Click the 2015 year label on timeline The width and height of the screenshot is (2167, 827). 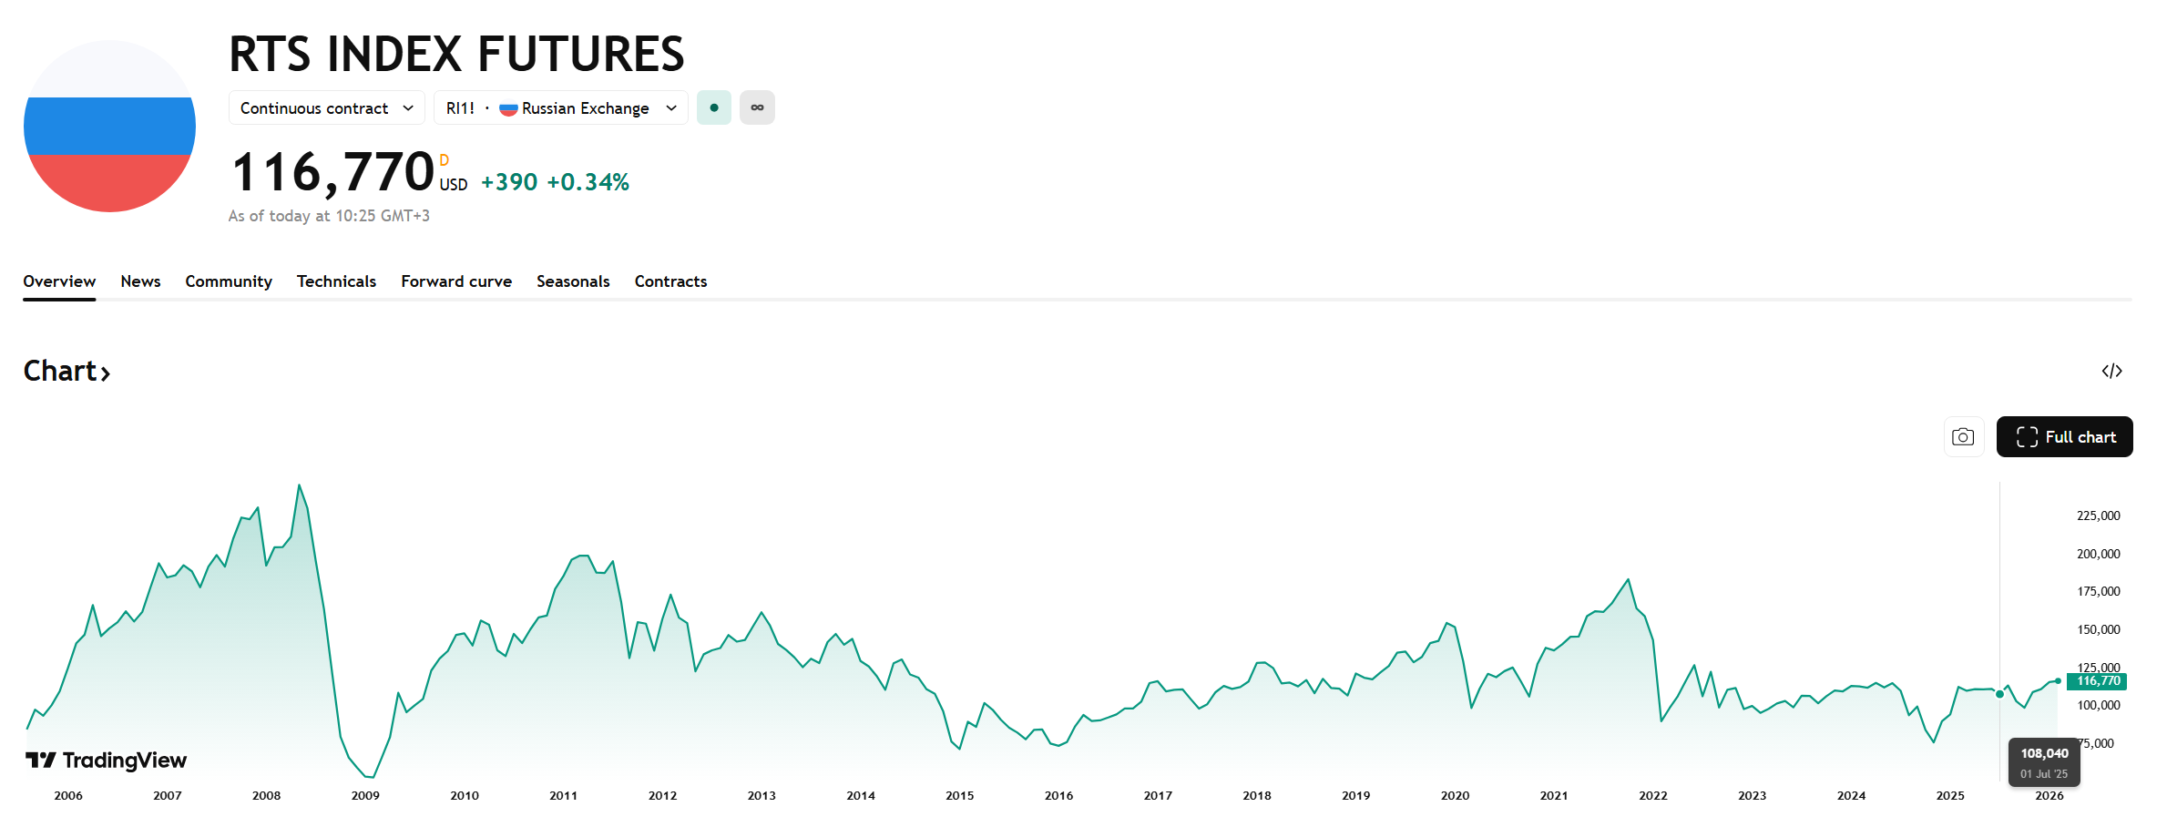tap(959, 795)
